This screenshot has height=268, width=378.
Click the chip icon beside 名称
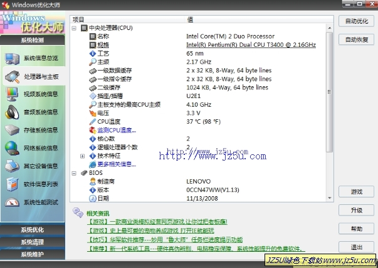[x=93, y=36]
